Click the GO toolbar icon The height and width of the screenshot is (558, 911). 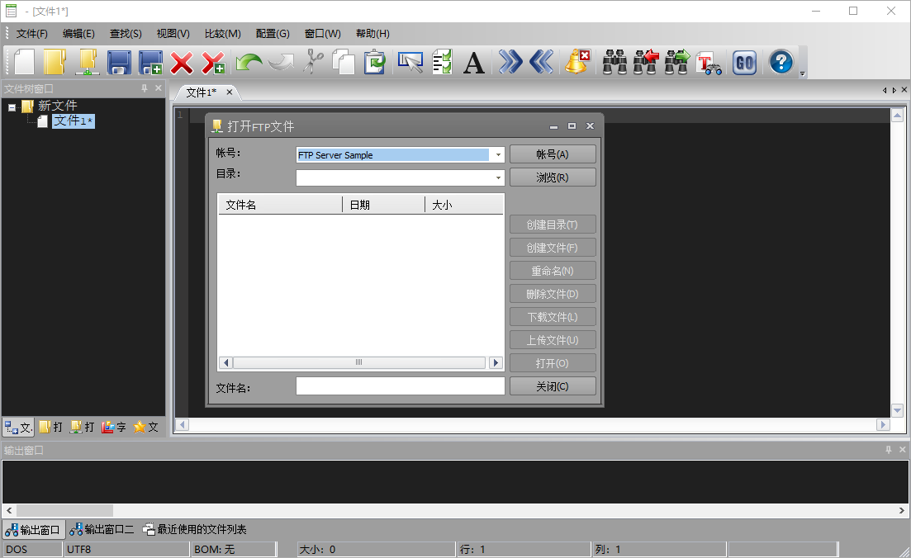pos(743,62)
